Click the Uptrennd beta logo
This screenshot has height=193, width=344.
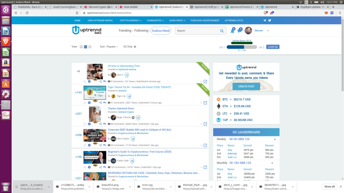pos(87,30)
